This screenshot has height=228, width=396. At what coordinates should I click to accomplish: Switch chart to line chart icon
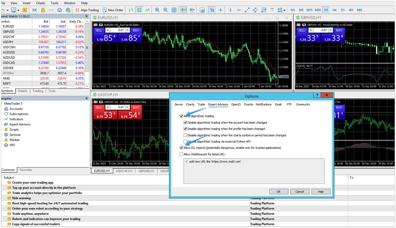147,10
